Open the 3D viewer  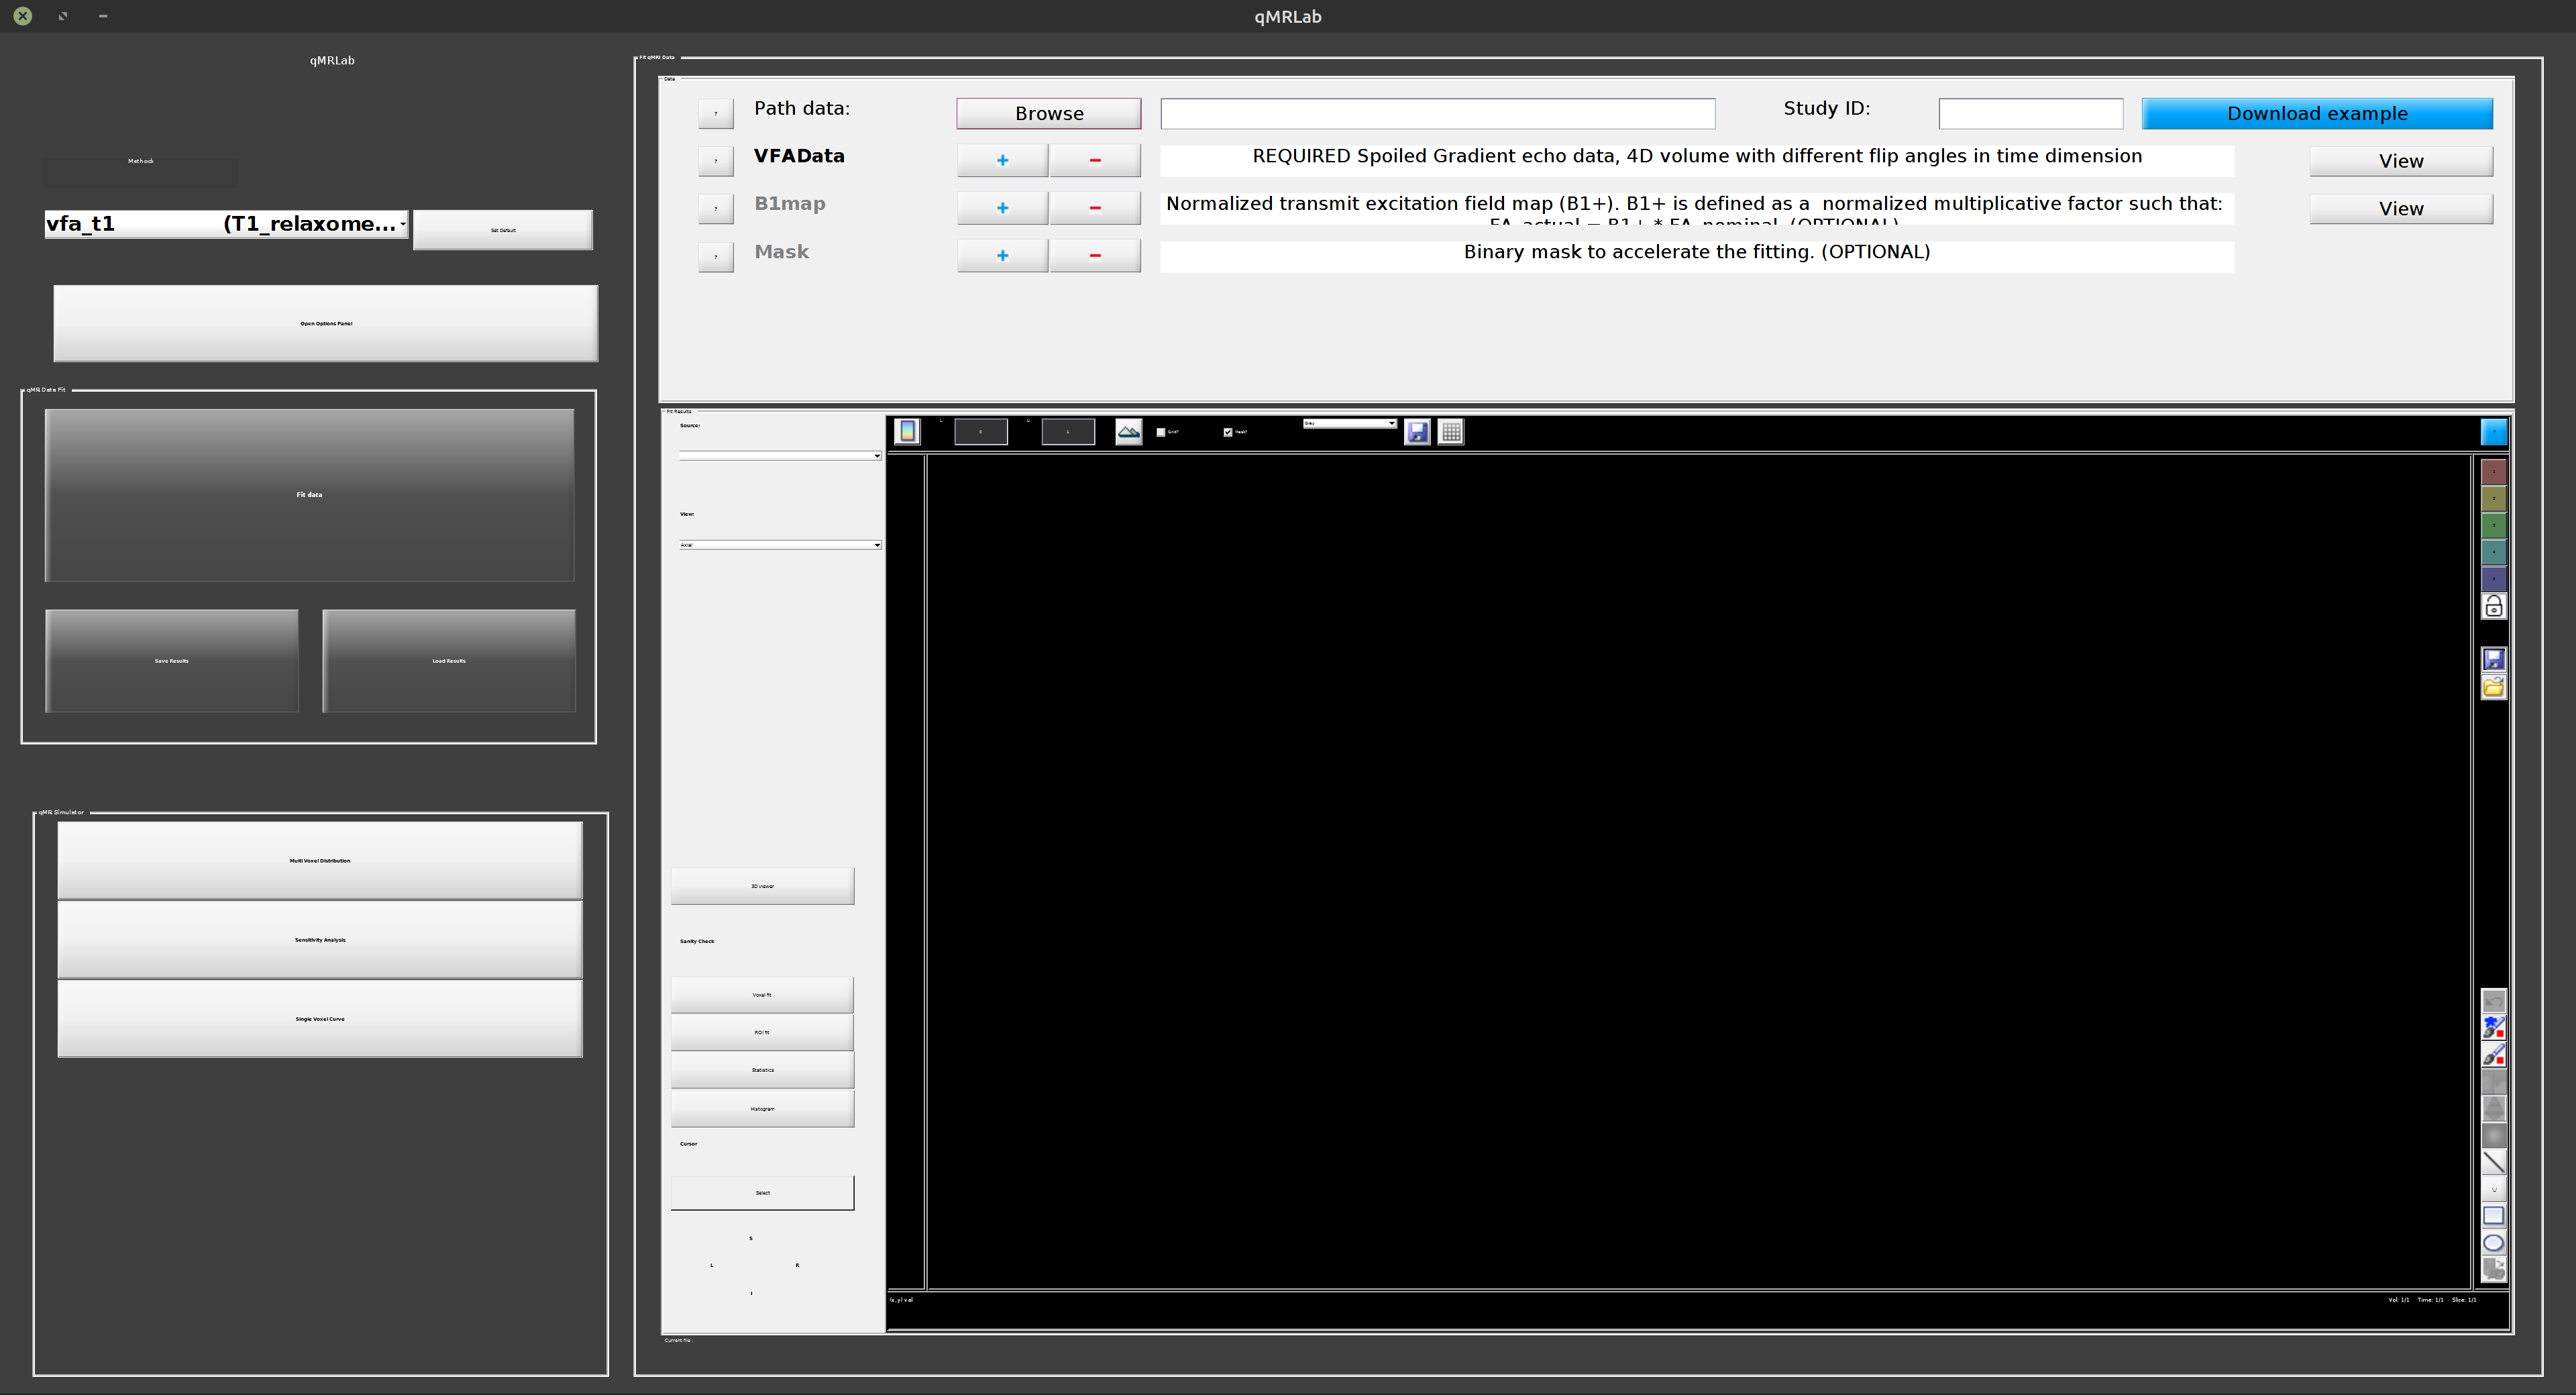[x=762, y=886]
